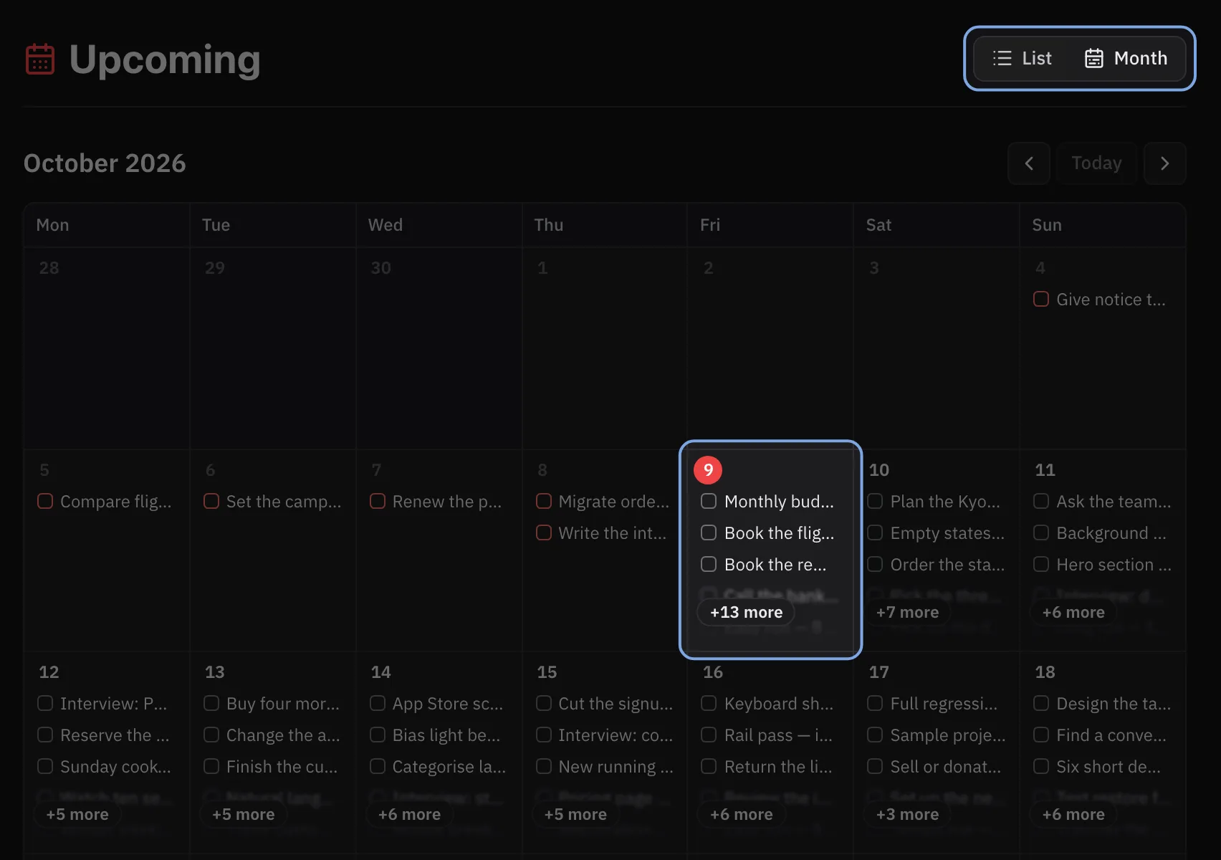The height and width of the screenshot is (860, 1221).
Task: Expand '+5 more' on October 13
Action: click(x=244, y=814)
